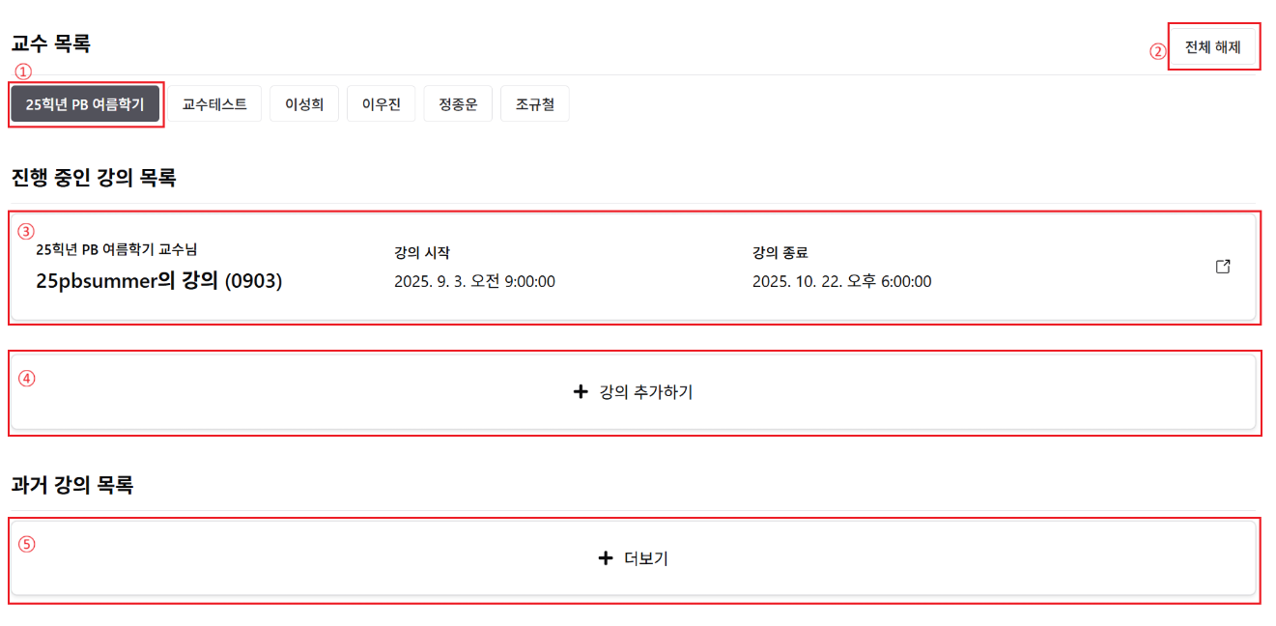The height and width of the screenshot is (626, 1276).
Task: Open lecture in new window via external-link icon
Action: click(x=1223, y=267)
